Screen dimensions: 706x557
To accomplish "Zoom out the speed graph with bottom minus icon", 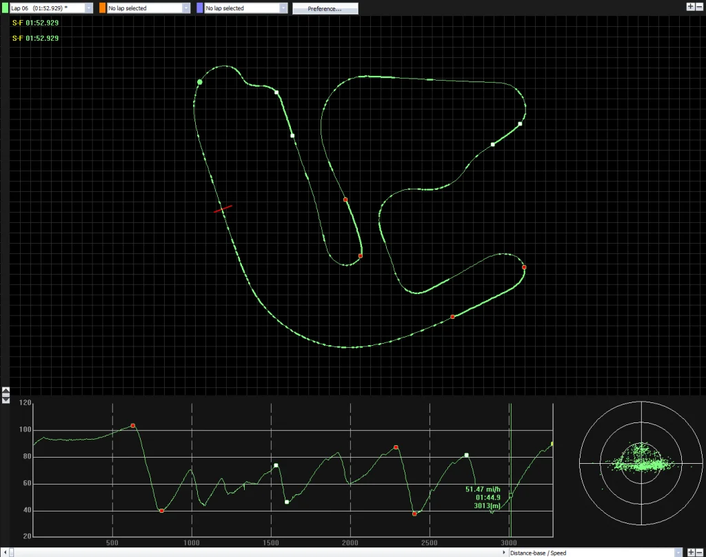I will 699,552.
